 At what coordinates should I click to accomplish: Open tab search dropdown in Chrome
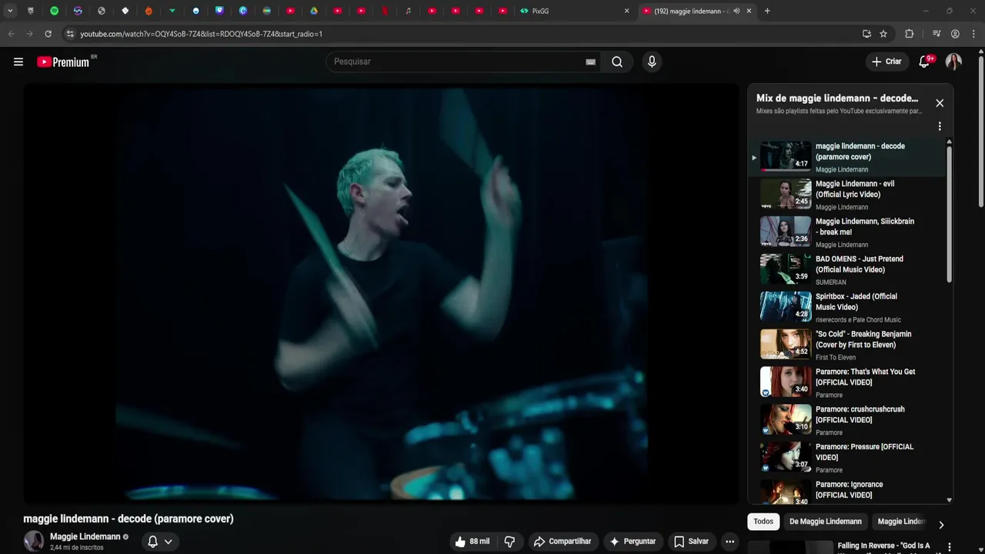point(10,11)
